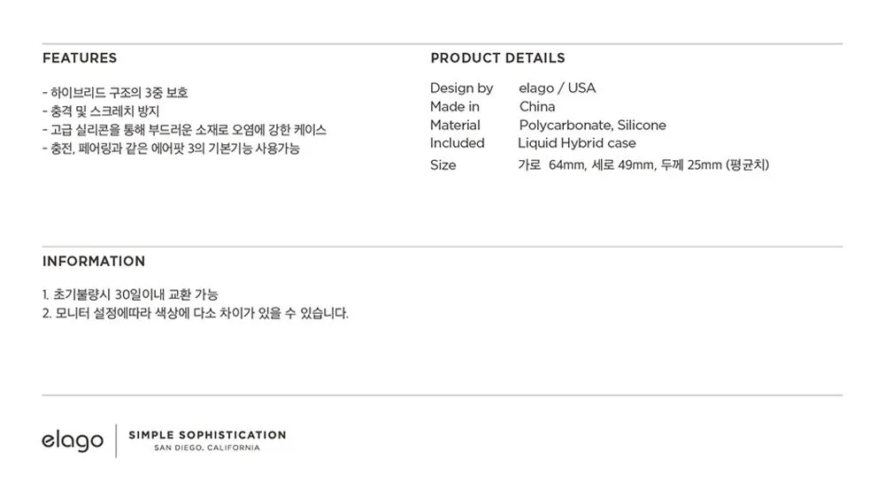885x497 pixels.
Task: Click the Design by label
Action: [x=461, y=88]
